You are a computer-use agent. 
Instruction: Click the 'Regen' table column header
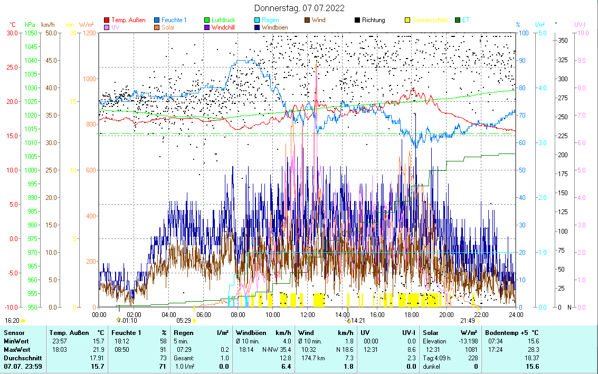[x=184, y=333]
